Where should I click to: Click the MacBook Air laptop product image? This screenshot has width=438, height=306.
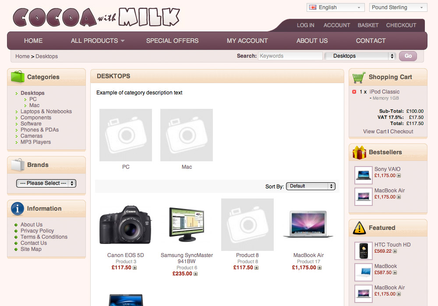(x=308, y=225)
